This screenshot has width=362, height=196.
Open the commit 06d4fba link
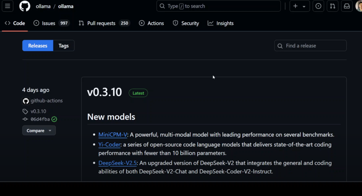tap(40, 119)
